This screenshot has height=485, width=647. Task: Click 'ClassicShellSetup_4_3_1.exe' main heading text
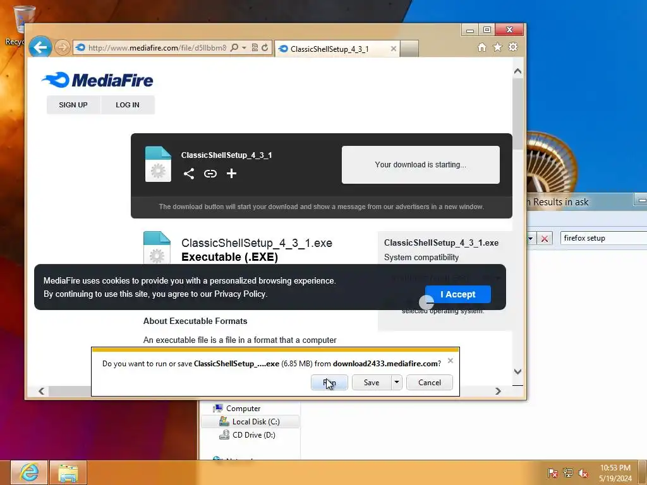tap(257, 243)
